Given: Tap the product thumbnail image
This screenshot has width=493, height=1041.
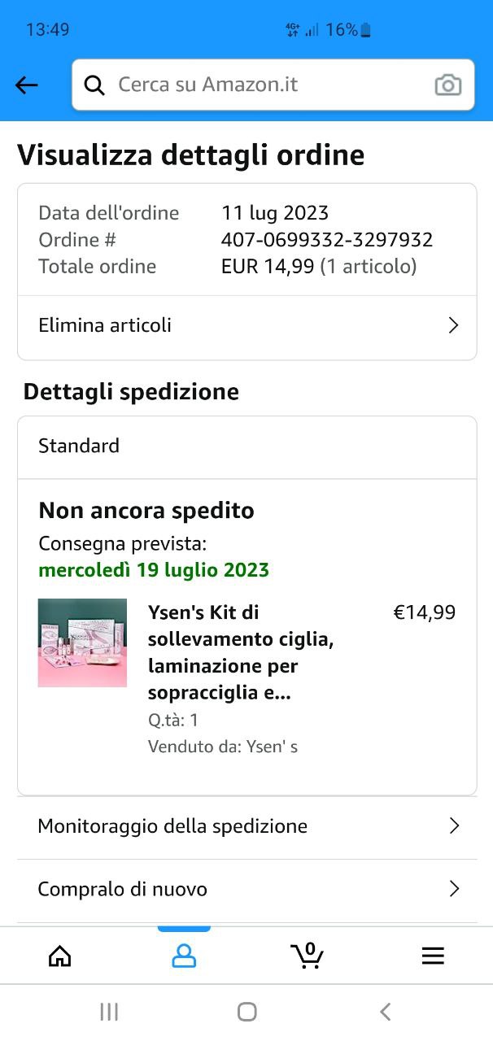Looking at the screenshot, I should coord(82,643).
